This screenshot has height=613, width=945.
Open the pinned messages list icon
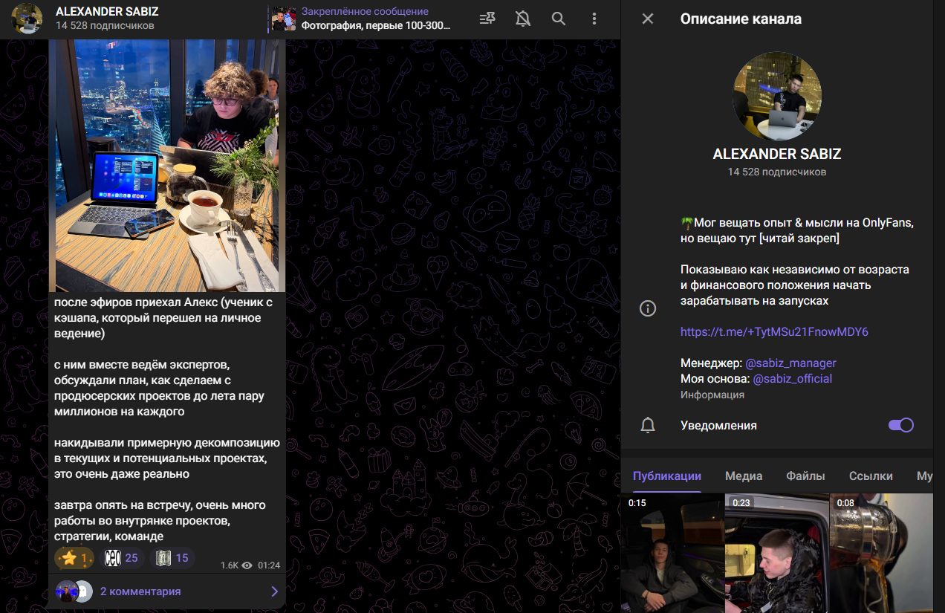click(x=487, y=19)
